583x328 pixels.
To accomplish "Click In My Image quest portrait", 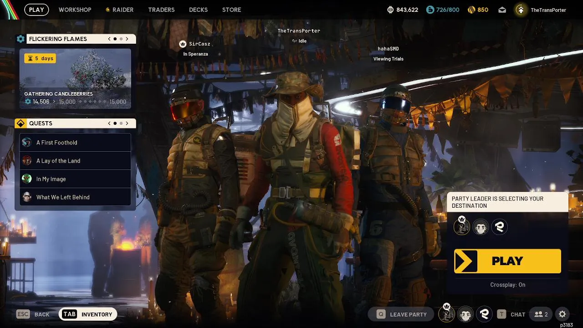I will (27, 179).
